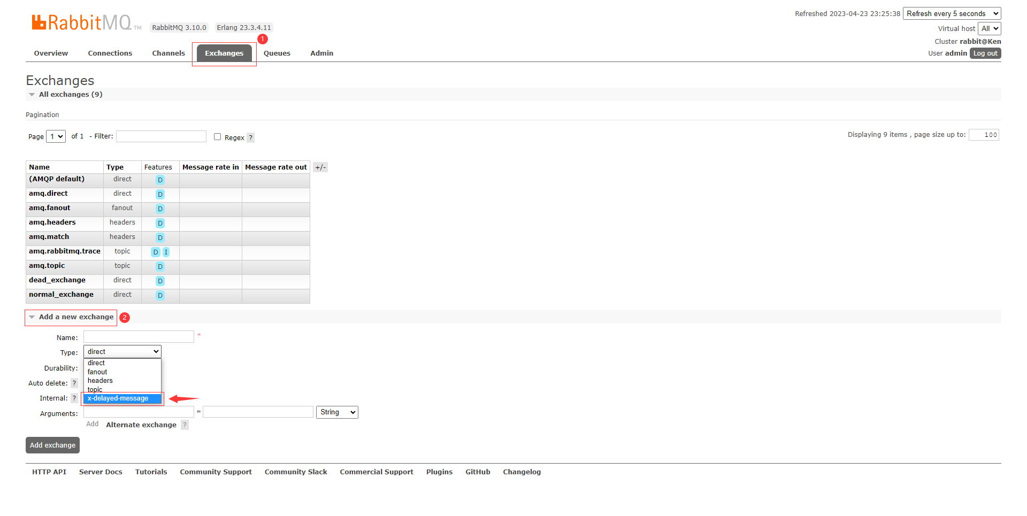Click the new exchange Name field
The width and height of the screenshot is (1027, 516).
click(139, 336)
